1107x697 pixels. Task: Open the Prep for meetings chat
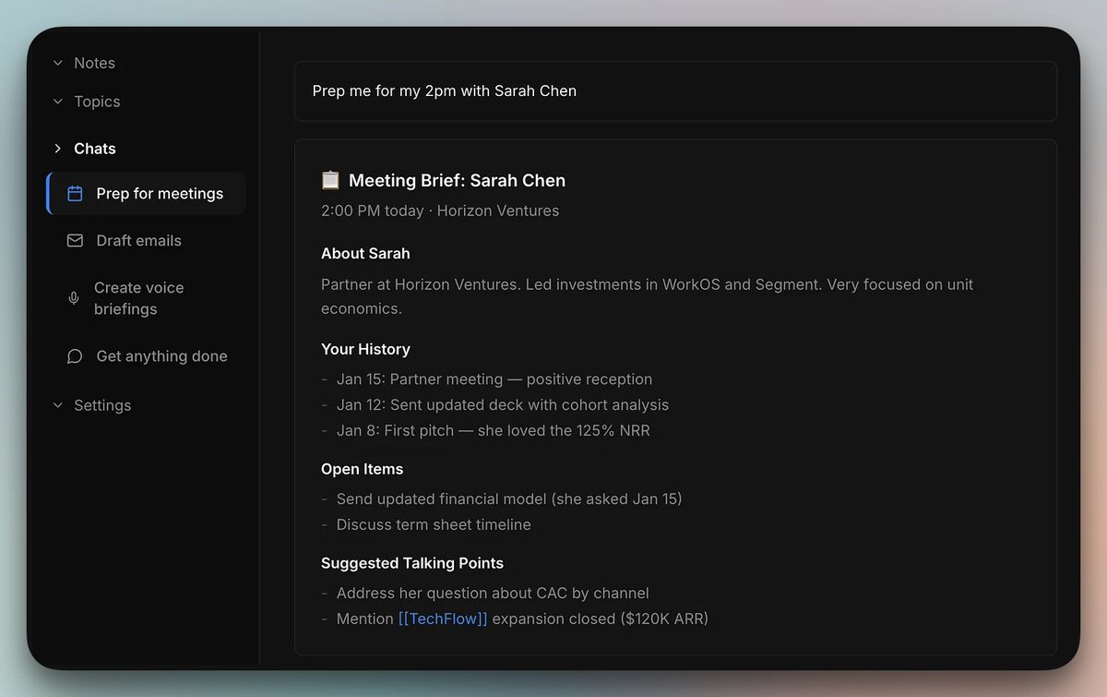coord(147,194)
